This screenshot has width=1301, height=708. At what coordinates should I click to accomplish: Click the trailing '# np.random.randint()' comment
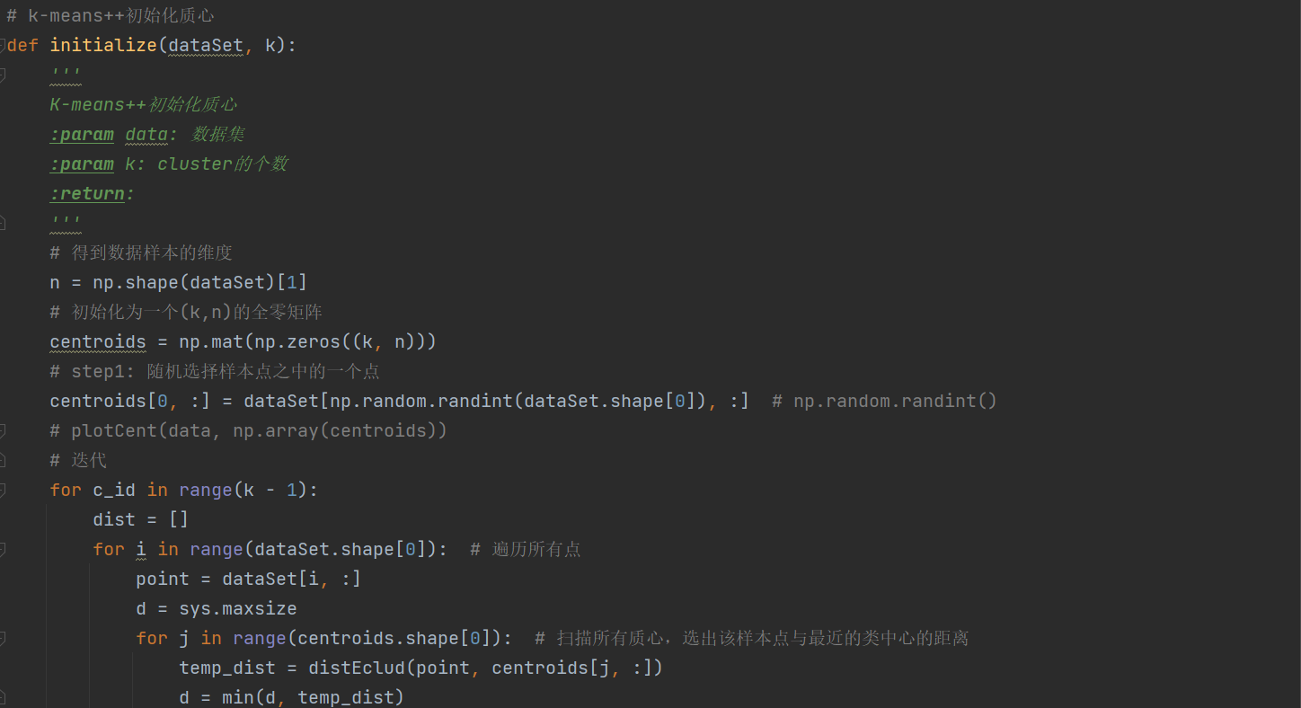tap(884, 401)
